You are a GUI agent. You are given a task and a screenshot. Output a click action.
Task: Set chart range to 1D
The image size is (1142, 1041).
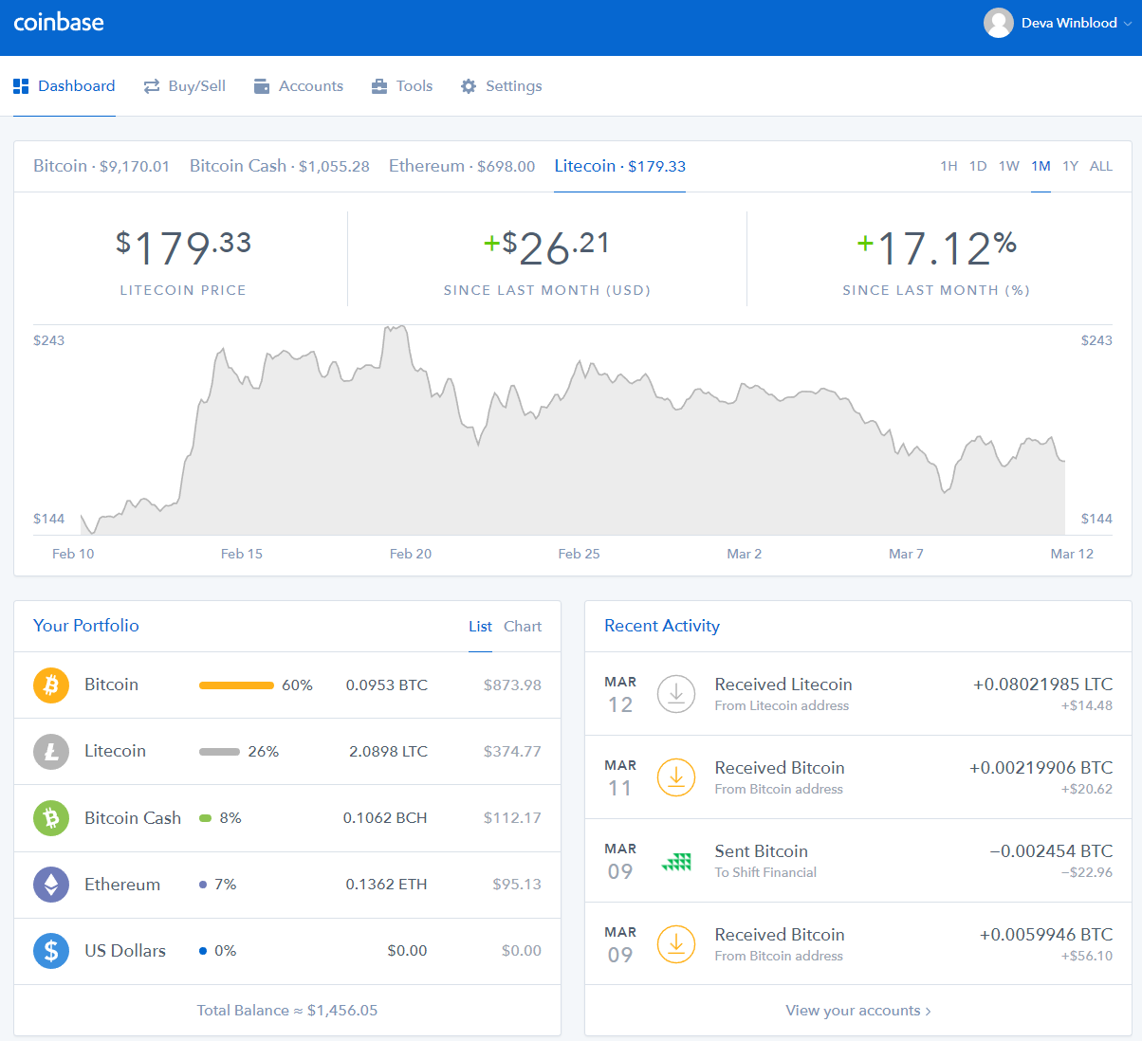[978, 166]
